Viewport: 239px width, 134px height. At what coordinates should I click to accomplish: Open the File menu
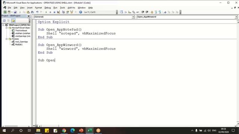[9, 7]
